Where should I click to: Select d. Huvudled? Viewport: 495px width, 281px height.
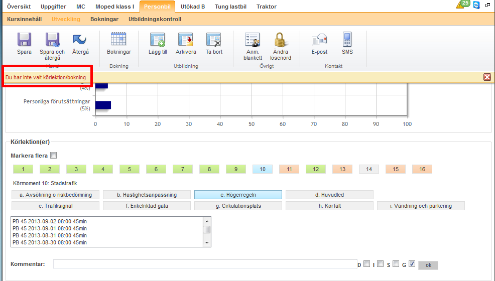click(x=329, y=195)
